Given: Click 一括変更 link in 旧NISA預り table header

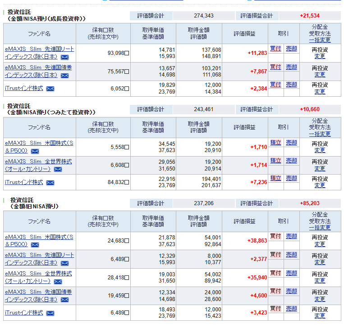Looking at the screenshot, I should point(320,228).
